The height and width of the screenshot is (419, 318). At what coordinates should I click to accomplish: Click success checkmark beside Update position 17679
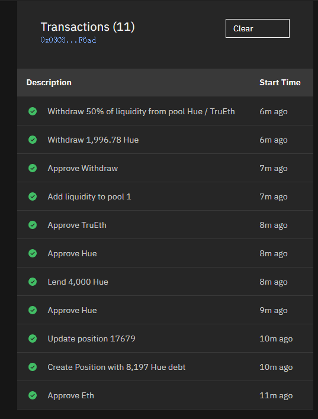click(x=33, y=339)
